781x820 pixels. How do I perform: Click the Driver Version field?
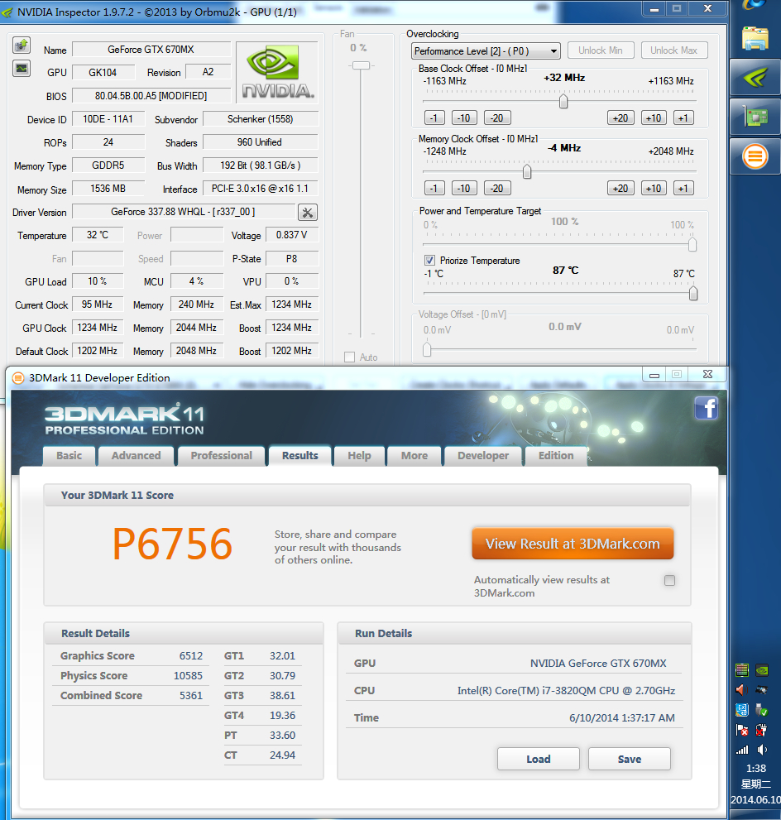tap(184, 212)
